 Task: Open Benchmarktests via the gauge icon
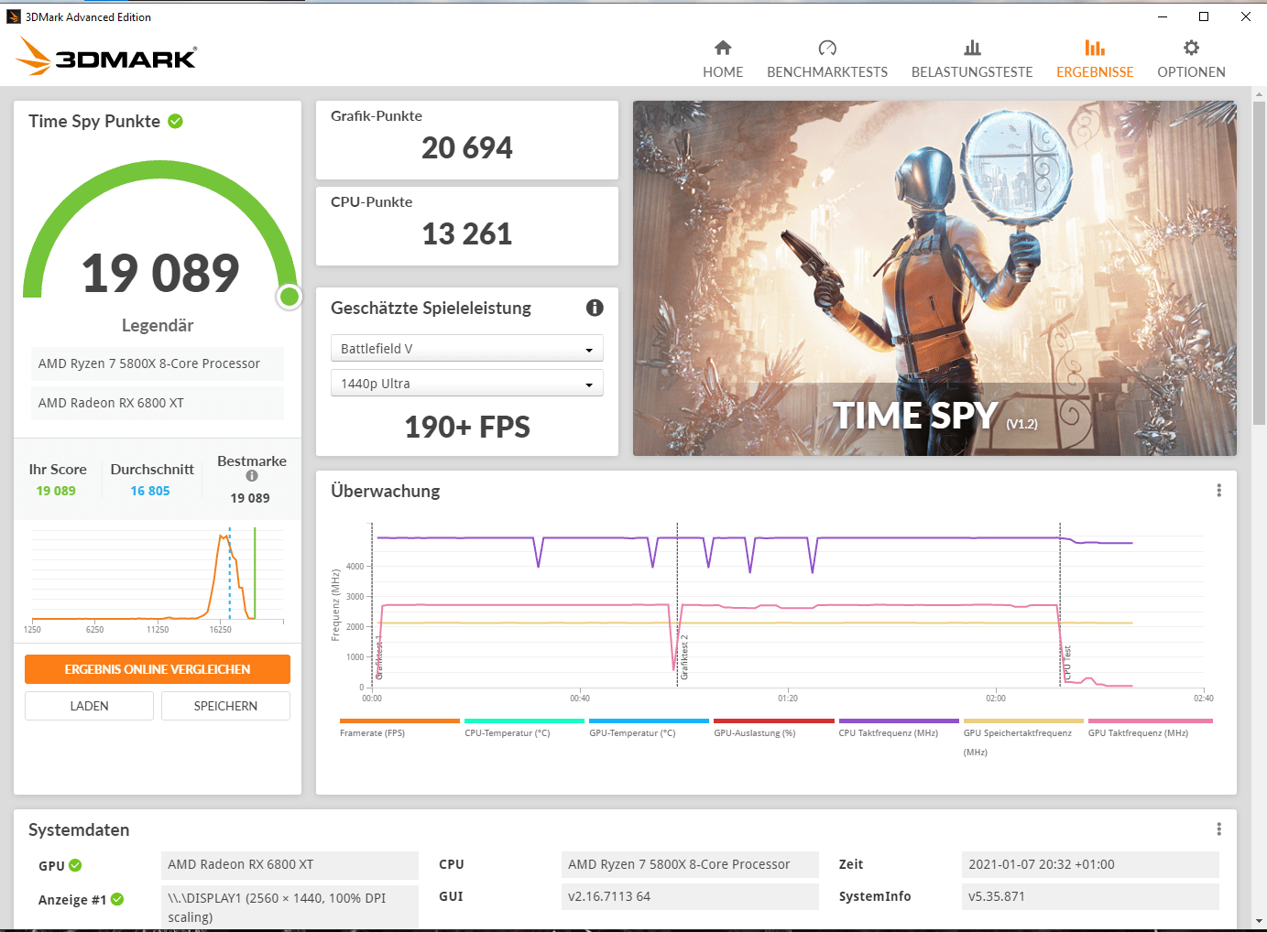[x=827, y=48]
